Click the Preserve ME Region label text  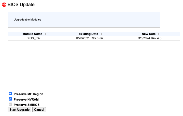[x=28, y=94]
